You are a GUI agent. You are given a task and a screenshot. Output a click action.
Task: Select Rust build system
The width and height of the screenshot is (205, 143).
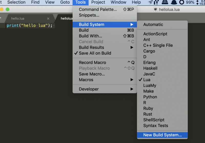(162, 114)
